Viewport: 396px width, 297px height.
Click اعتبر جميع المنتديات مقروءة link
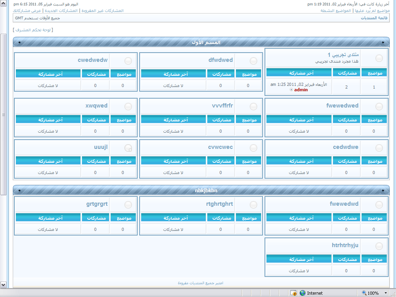(x=200, y=283)
